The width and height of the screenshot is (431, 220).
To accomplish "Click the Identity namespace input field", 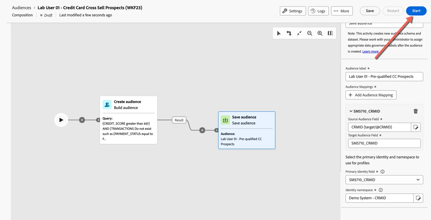I will coord(380,198).
